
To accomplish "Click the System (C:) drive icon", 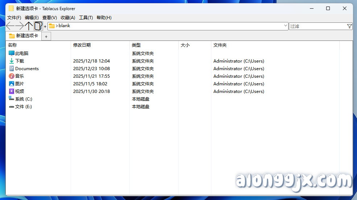I will pyautogui.click(x=11, y=99).
